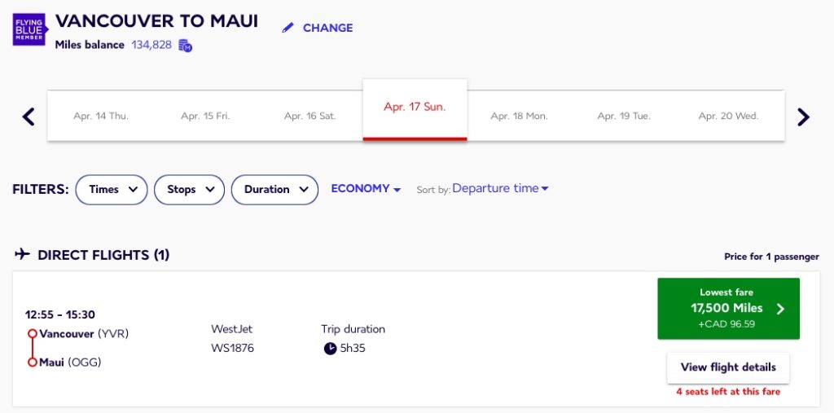Open the Stops filter dropdown
The width and height of the screenshot is (834, 413).
click(189, 190)
